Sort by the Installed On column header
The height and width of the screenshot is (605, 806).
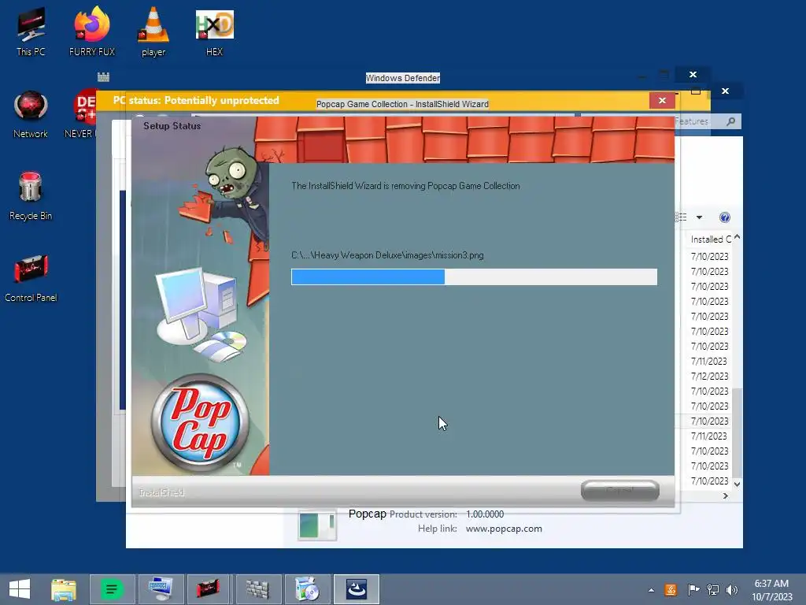pos(711,239)
